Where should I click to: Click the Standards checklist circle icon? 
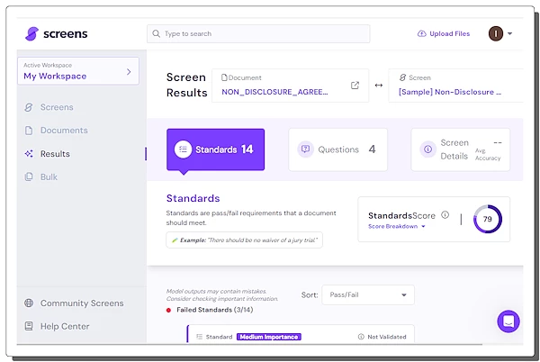183,149
